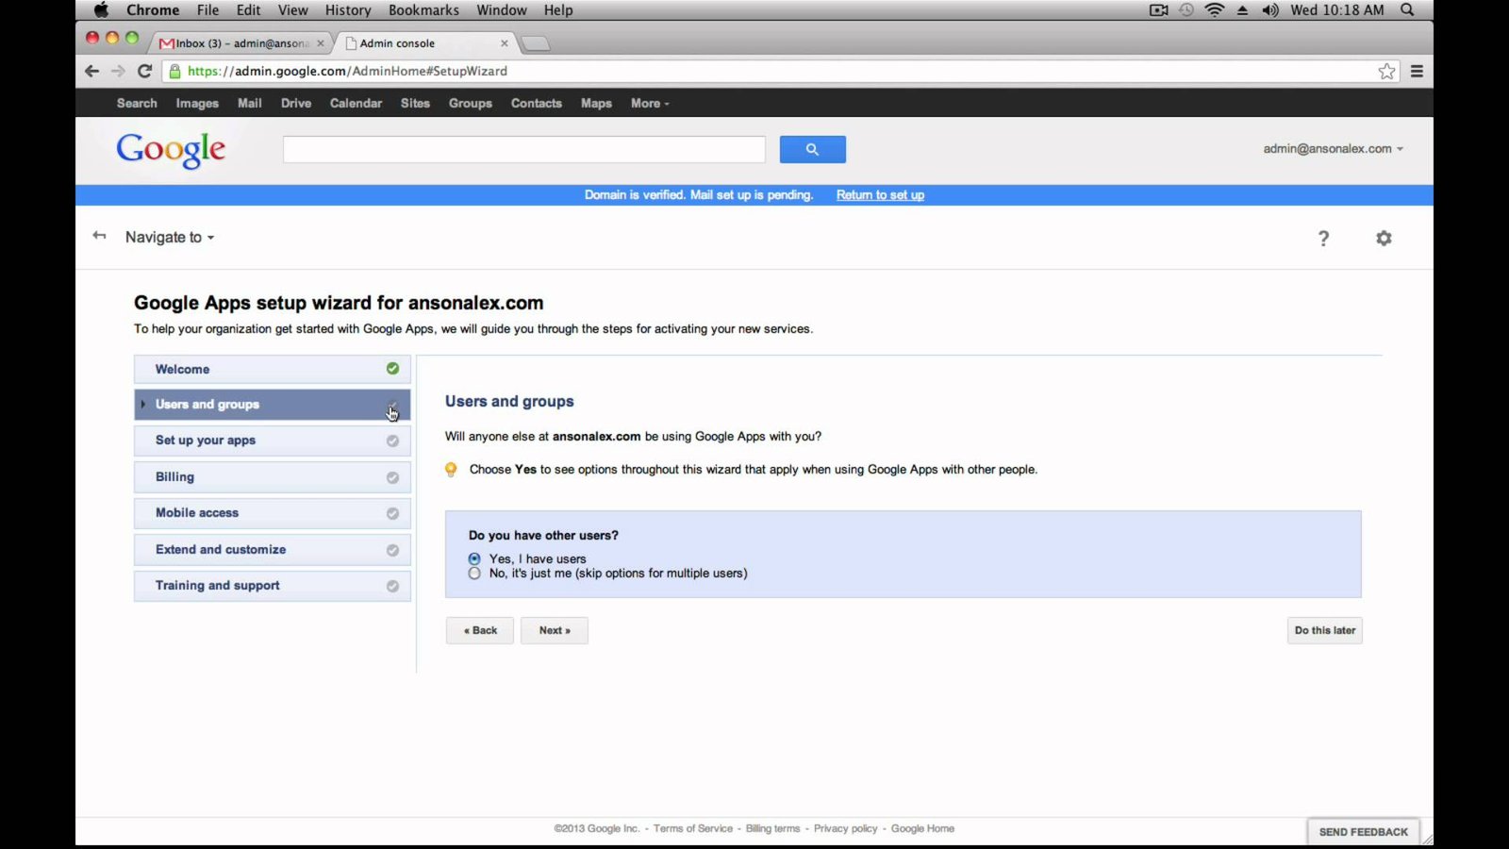1509x849 pixels.
Task: Open Spotlight search in the menu bar
Action: (x=1406, y=10)
